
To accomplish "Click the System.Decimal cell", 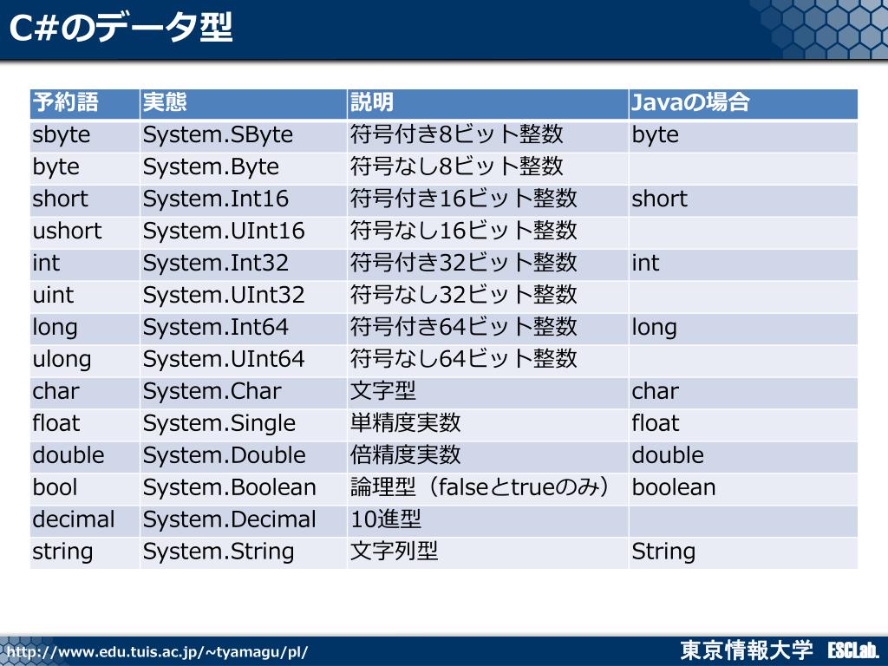I will [x=243, y=521].
